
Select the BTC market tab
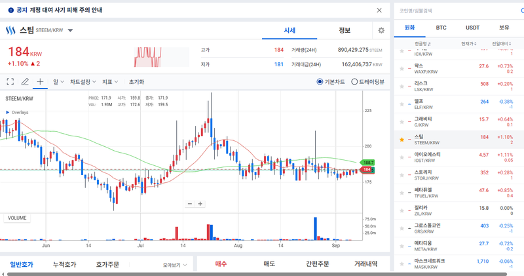pyautogui.click(x=441, y=28)
